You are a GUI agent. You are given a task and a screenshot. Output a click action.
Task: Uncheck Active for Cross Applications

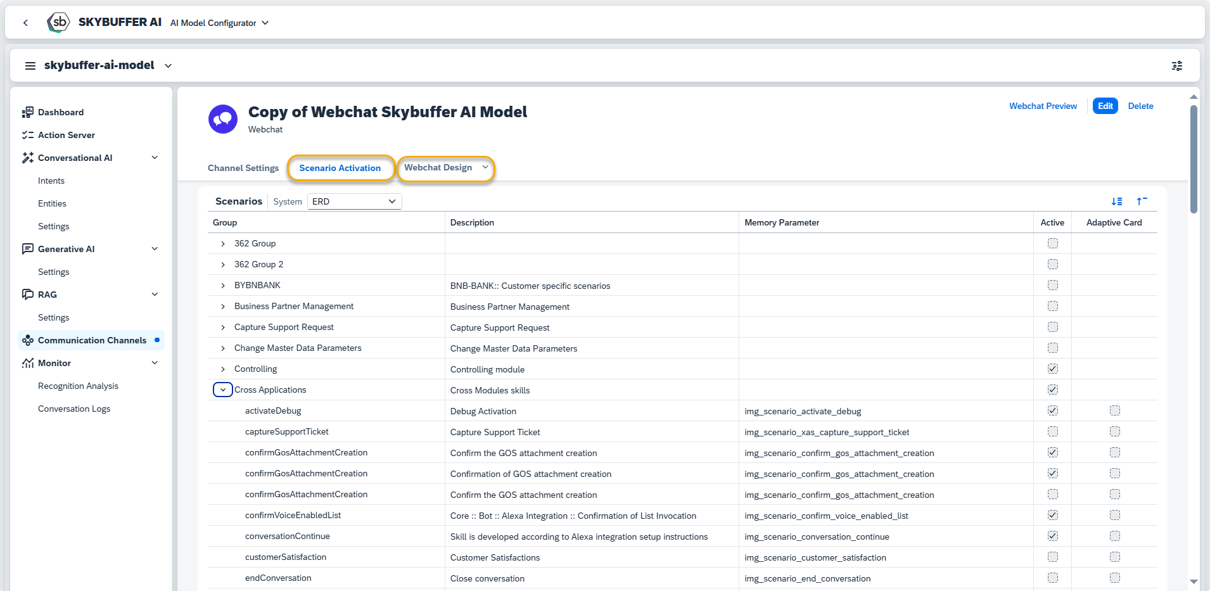(x=1052, y=390)
